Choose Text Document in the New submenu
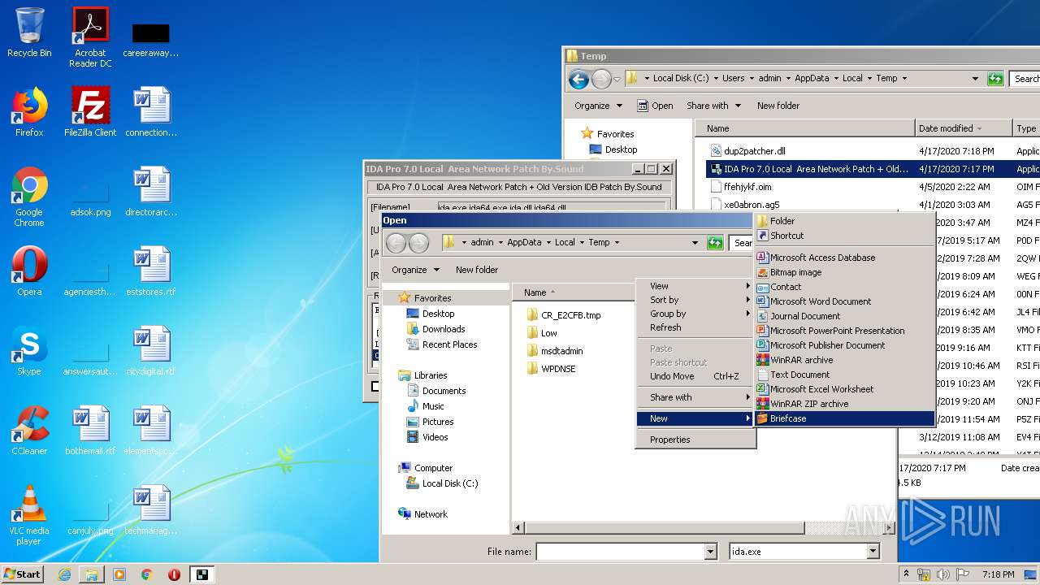 pos(845,375)
